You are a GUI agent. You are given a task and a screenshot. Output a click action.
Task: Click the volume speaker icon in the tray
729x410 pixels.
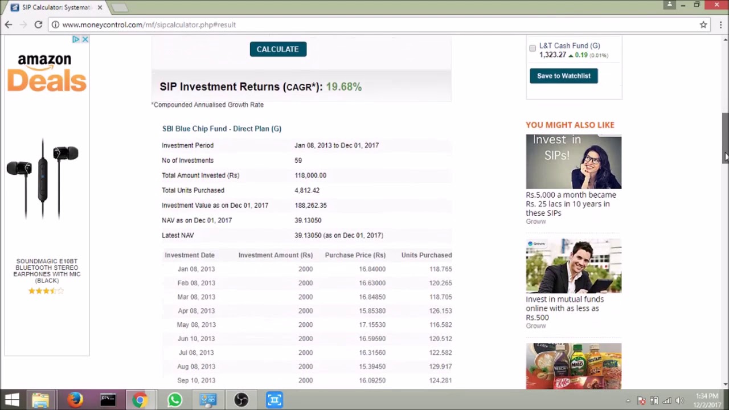[679, 400]
